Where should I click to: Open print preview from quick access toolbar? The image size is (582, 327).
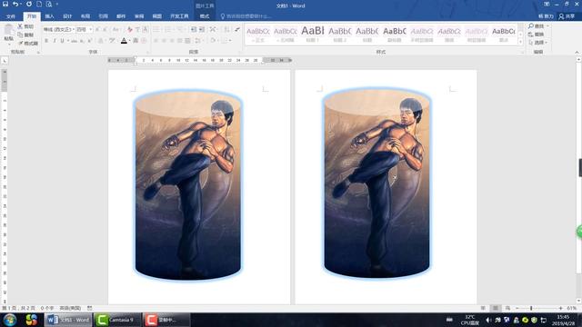49,4
